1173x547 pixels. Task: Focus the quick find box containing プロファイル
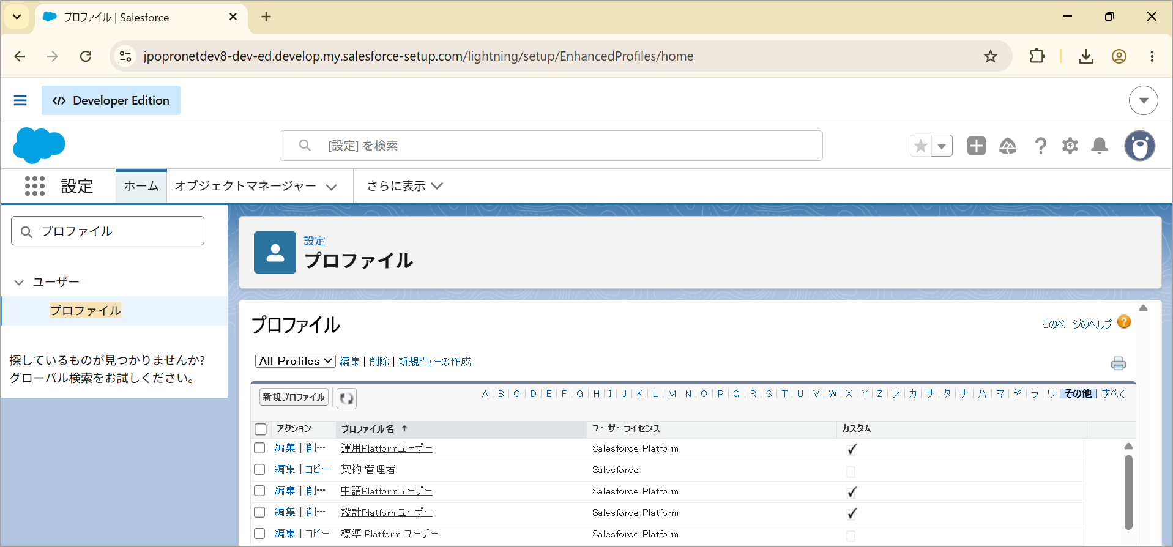[108, 231]
